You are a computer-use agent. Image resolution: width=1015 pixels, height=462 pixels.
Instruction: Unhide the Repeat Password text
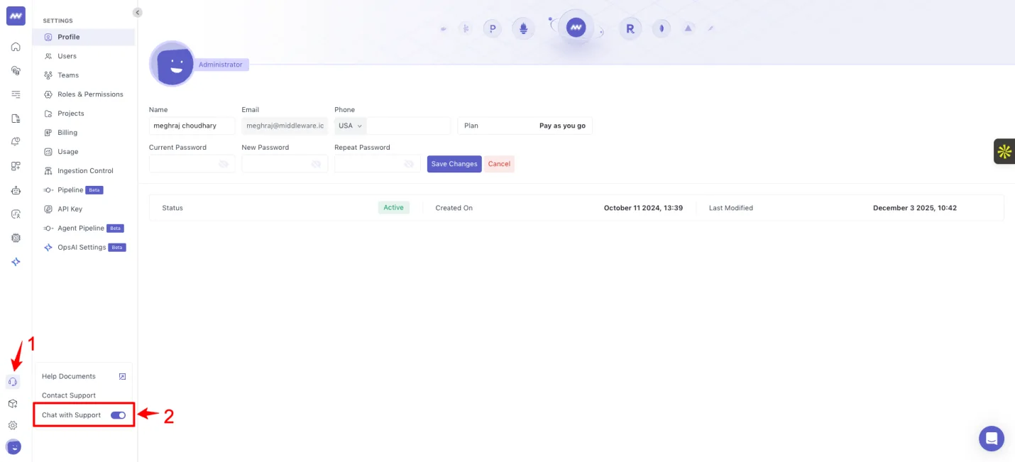(409, 164)
